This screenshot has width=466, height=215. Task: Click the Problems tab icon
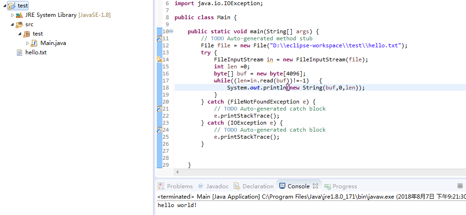coord(161,186)
